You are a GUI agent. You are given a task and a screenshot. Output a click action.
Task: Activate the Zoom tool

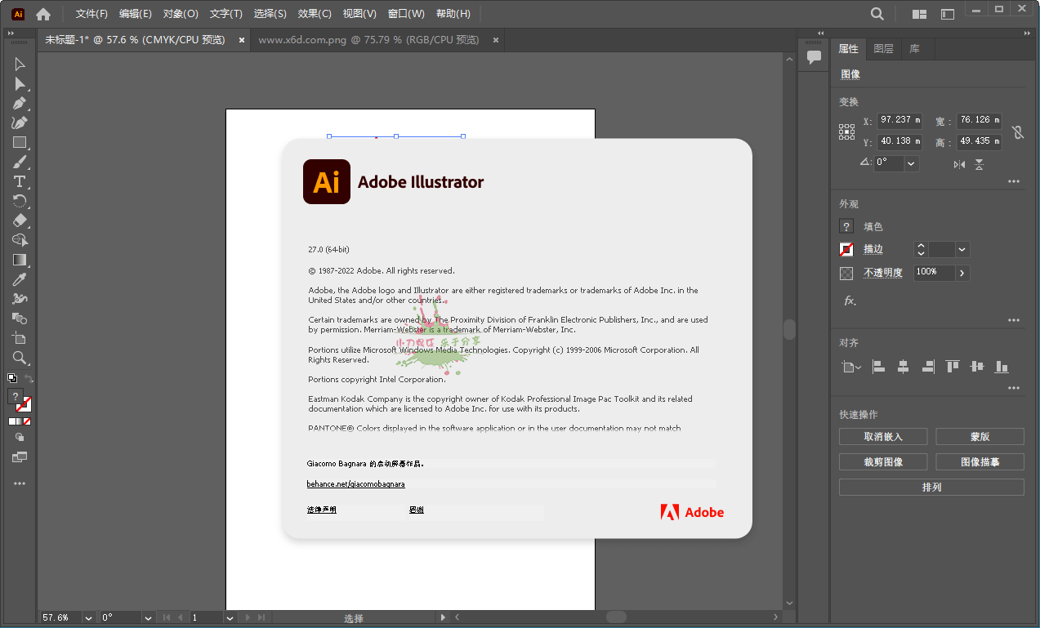click(x=20, y=358)
